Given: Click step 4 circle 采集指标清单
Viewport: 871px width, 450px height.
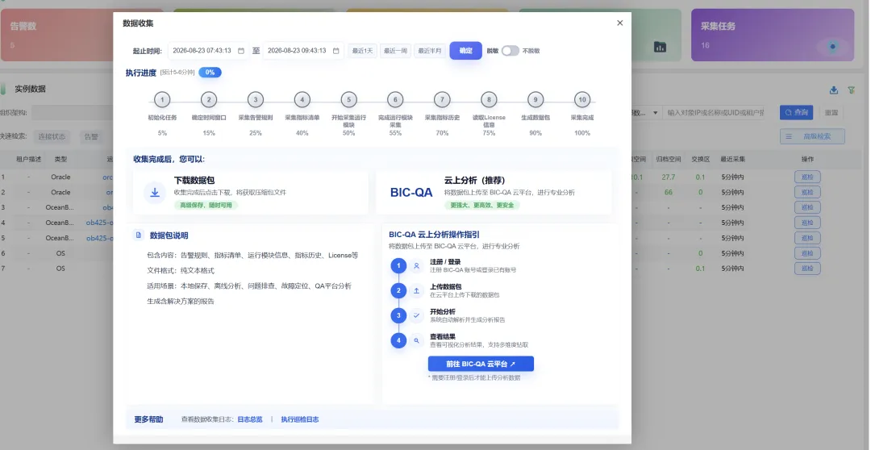Looking at the screenshot, I should (302, 100).
